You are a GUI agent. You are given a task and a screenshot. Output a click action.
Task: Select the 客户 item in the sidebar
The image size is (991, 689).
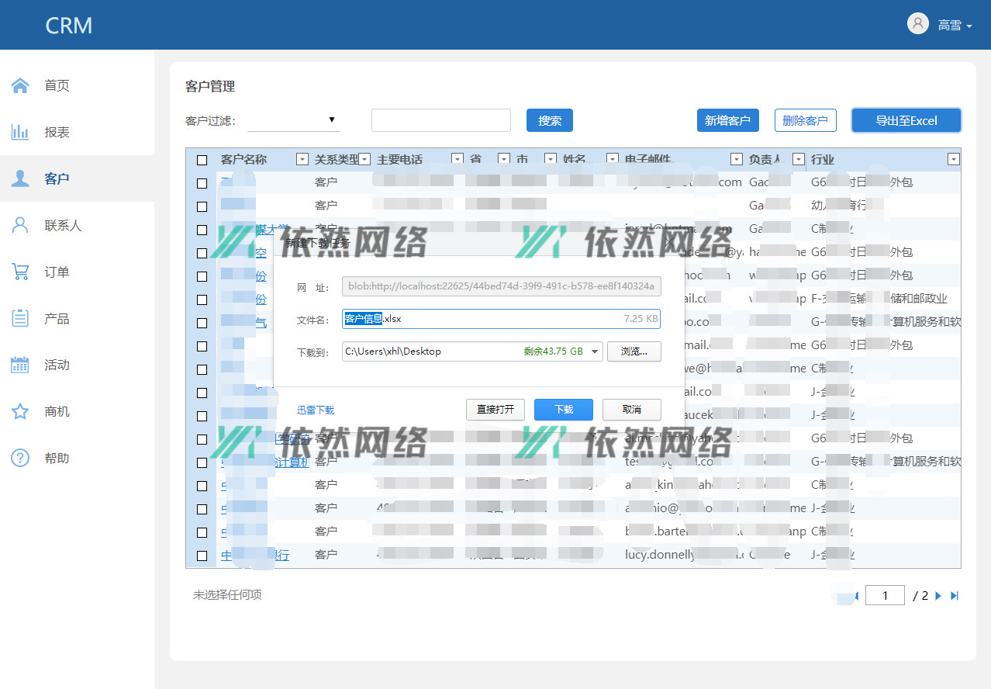[x=57, y=178]
